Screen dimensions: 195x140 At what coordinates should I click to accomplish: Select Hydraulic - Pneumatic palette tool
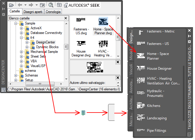coord(151,93)
